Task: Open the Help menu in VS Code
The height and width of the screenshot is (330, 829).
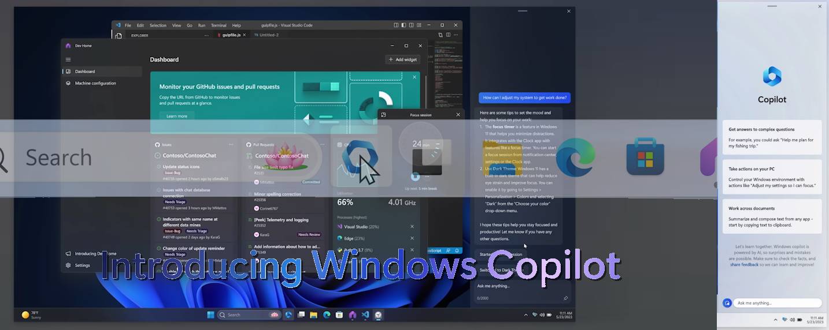Action: 236,25
